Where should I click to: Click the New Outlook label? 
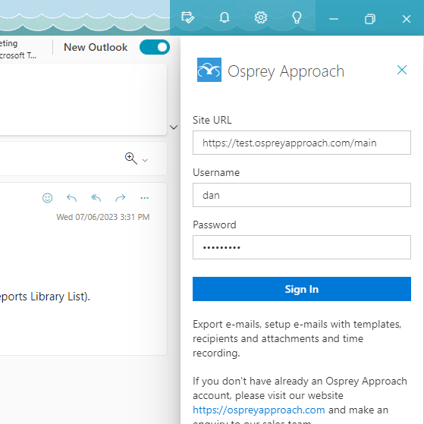pyautogui.click(x=96, y=47)
